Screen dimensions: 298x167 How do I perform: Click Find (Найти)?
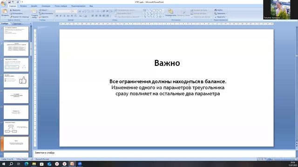click(x=218, y=10)
